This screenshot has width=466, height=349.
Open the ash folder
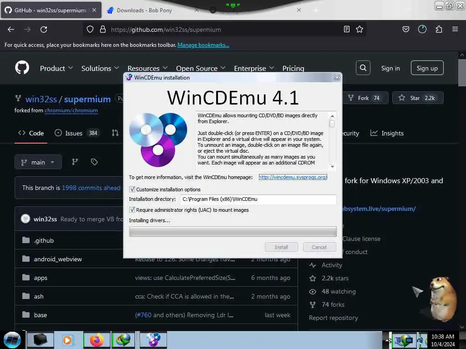(39, 296)
